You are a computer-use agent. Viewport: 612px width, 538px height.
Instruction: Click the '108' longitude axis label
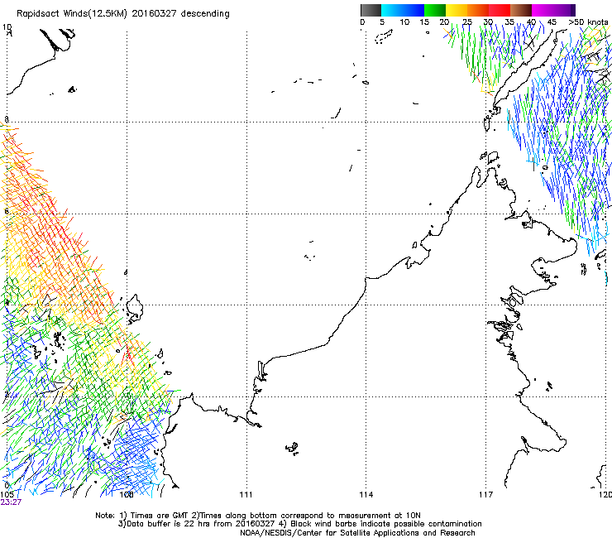coord(127,495)
